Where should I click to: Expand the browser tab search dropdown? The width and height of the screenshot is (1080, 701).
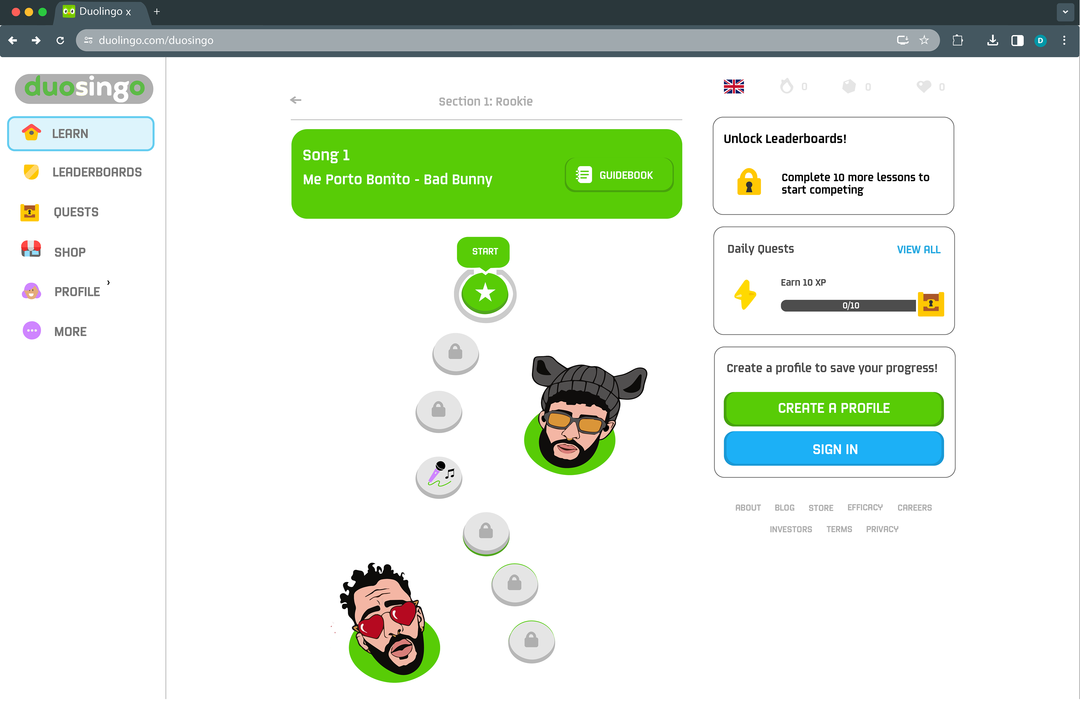pos(1065,12)
